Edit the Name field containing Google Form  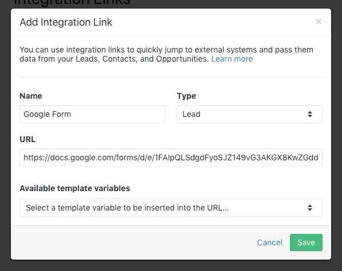pos(92,114)
